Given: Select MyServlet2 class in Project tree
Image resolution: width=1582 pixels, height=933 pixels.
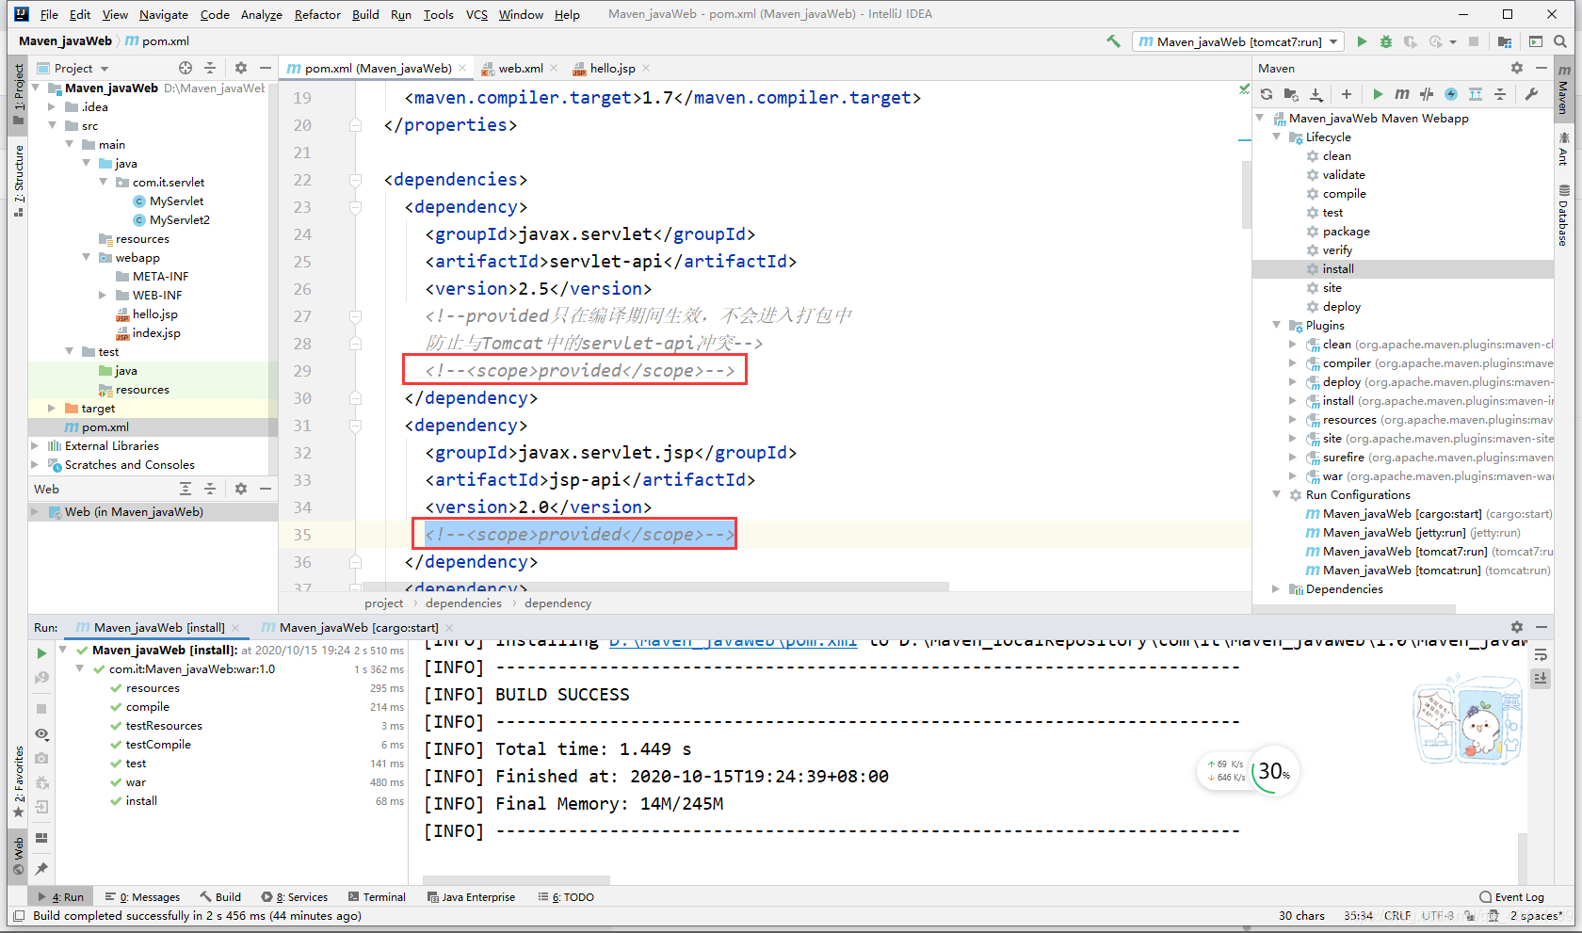Looking at the screenshot, I should (x=179, y=220).
